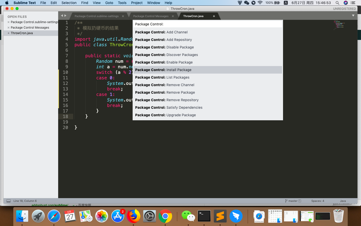Open Calendar icon showing 27
This screenshot has height=226, width=361.
click(x=70, y=216)
